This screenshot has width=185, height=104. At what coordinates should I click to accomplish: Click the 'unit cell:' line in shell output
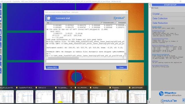pyautogui.click(x=55, y=31)
